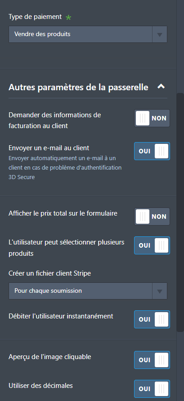Enable Demander des informations de facturation toggle
The height and width of the screenshot is (401, 184).
click(152, 118)
